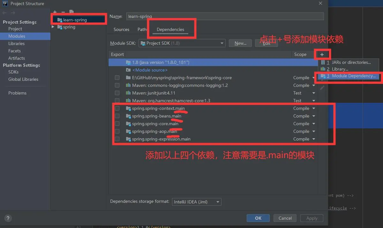Switch to the Dependencies tab
Screen dimensions: 383x228
coord(170,29)
